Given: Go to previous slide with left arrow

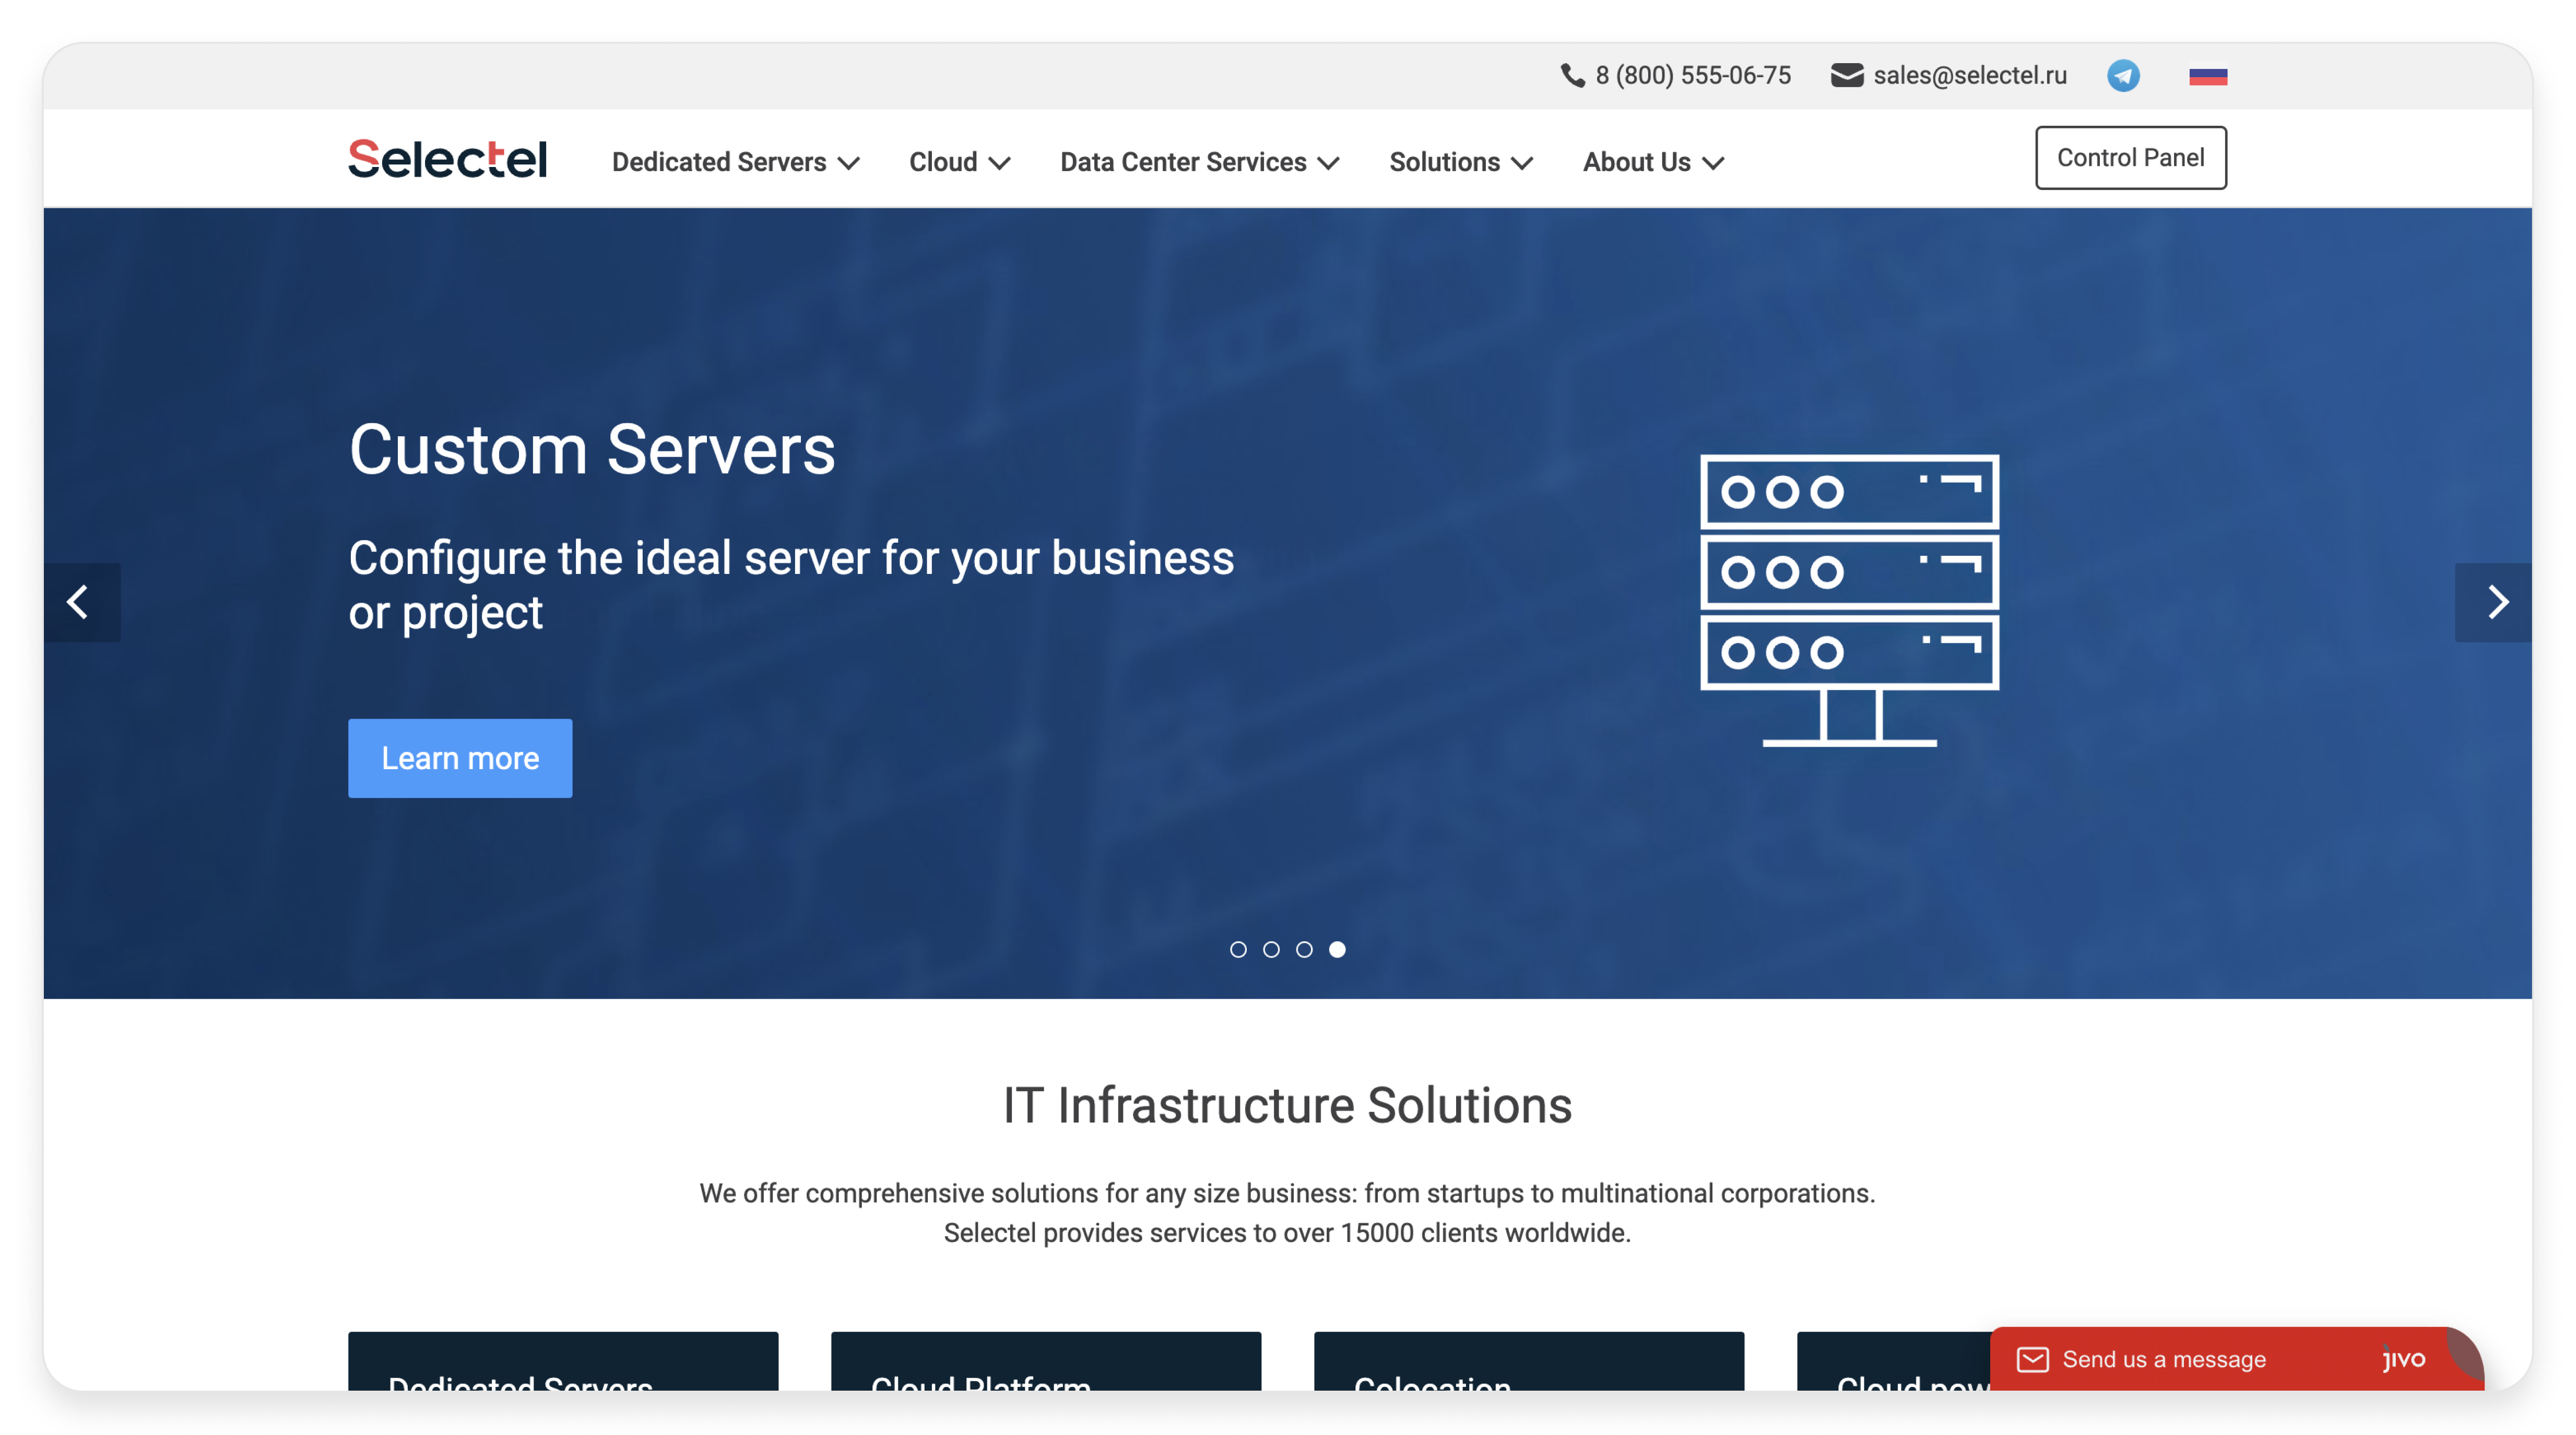Looking at the screenshot, I should (x=80, y=603).
